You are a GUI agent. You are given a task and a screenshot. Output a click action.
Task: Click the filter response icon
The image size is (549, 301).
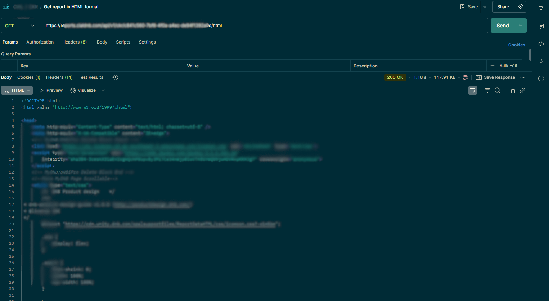[x=487, y=90]
